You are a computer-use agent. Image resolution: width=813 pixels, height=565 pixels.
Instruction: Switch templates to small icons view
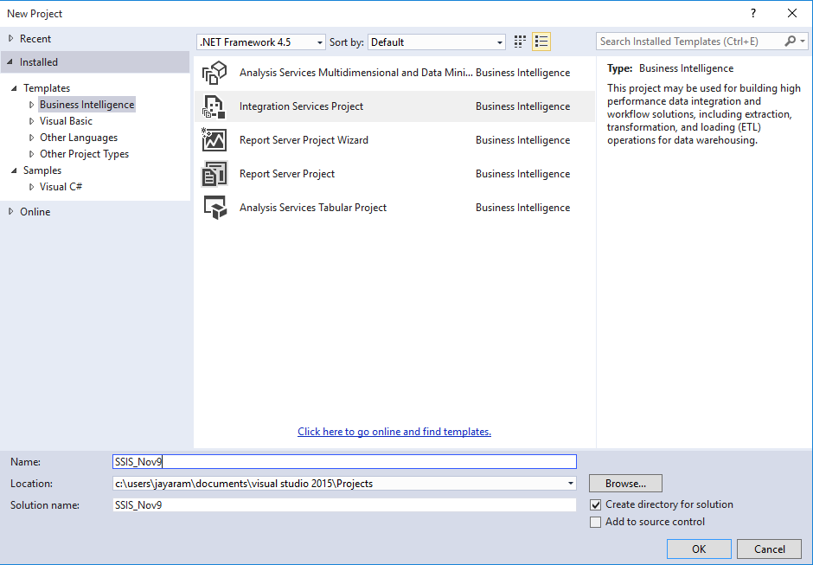[x=519, y=41]
